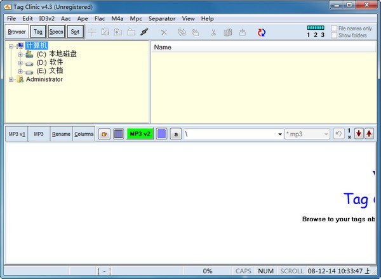Click the red up arrow button

369,134
